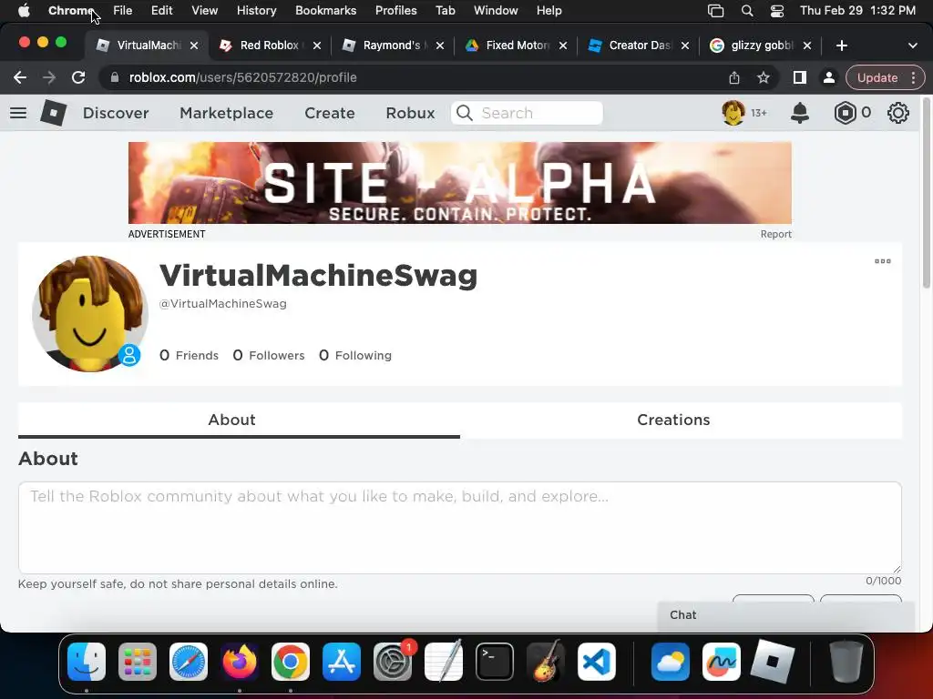The width and height of the screenshot is (933, 699).
Task: Toggle the Chrome side panel
Action: [800, 77]
